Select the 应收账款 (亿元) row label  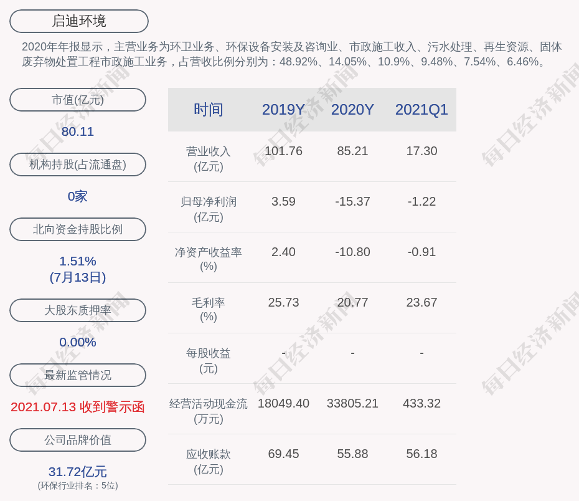(209, 462)
